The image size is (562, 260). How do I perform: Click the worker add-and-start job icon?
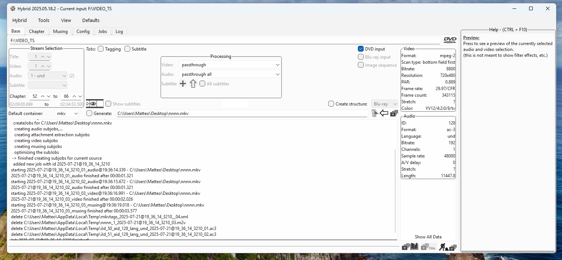pos(448,247)
